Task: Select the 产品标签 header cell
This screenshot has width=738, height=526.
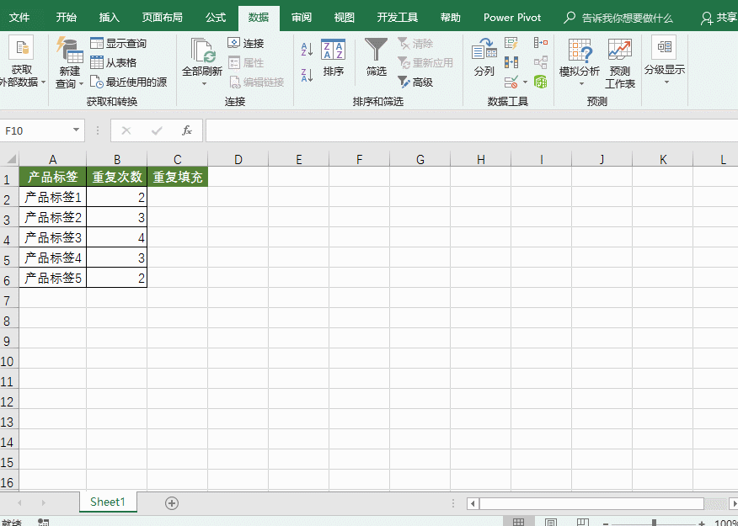Action: (53, 177)
